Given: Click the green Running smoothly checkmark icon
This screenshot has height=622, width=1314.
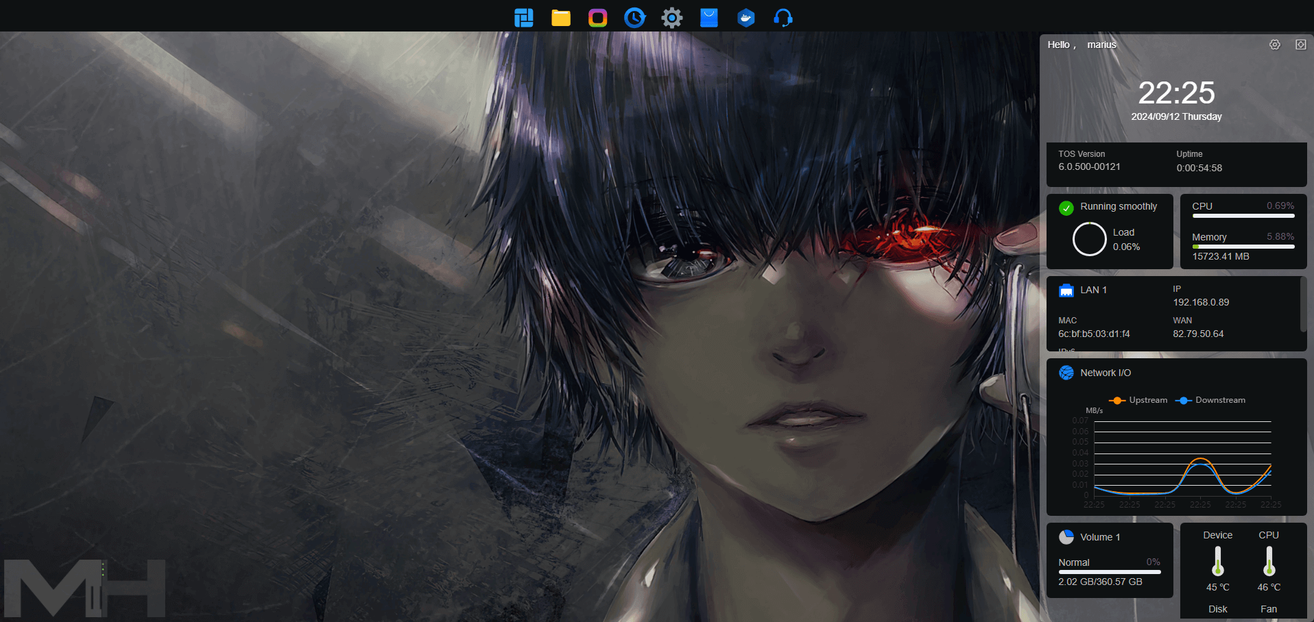Looking at the screenshot, I should coord(1066,208).
